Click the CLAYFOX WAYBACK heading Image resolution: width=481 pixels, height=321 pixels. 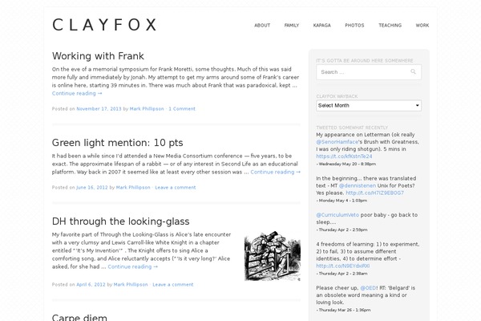337,96
